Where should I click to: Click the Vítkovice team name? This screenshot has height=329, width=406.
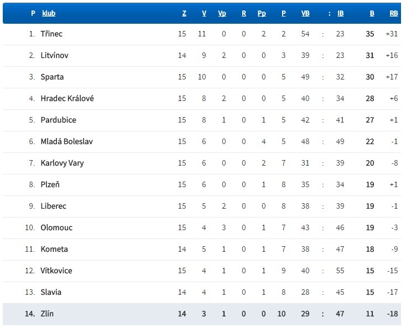pyautogui.click(x=56, y=270)
